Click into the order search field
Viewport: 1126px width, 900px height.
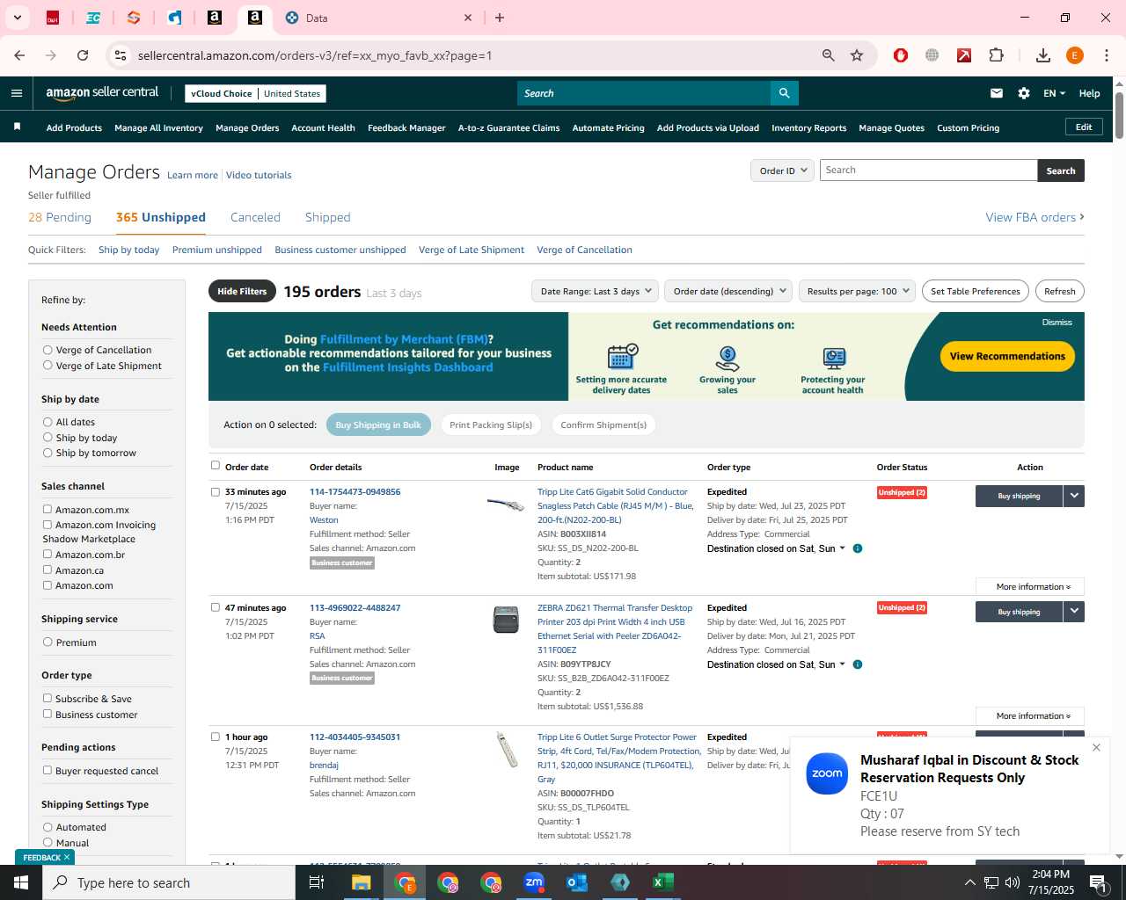(928, 171)
